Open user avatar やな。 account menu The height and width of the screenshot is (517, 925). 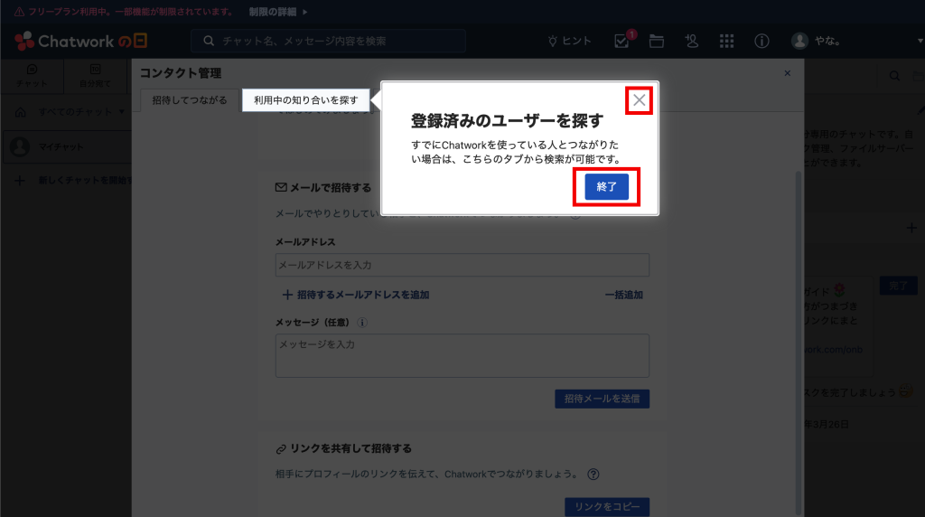(816, 41)
